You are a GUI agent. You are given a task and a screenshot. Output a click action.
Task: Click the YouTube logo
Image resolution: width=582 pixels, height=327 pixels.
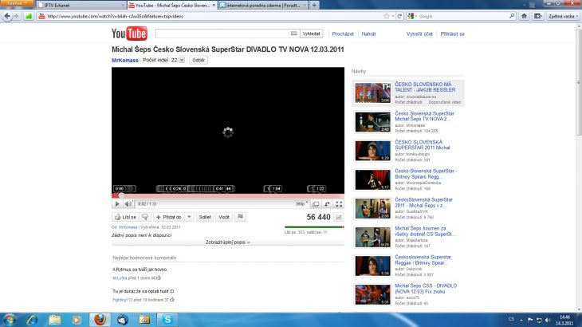(129, 33)
